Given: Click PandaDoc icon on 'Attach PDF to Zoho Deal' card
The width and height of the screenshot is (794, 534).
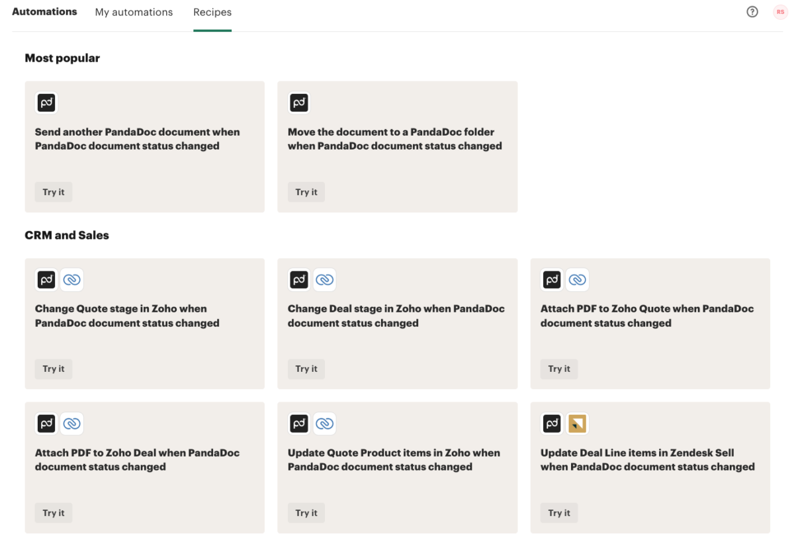Looking at the screenshot, I should (46, 423).
